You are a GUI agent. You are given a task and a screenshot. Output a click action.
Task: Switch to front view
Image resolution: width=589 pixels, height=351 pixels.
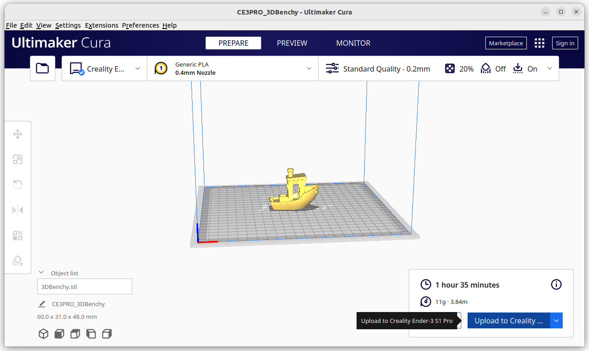coord(59,334)
